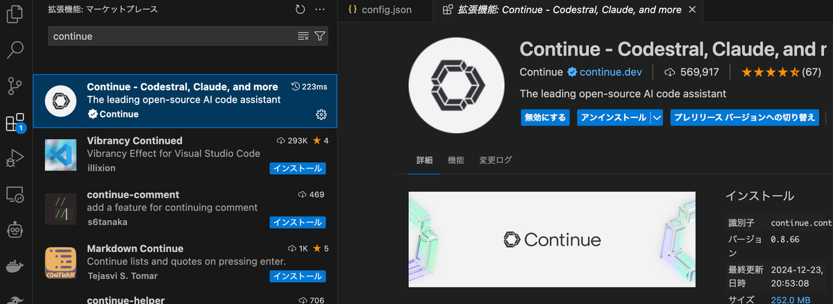
Task: Select Markdown Continue in extension list
Action: coord(185,262)
